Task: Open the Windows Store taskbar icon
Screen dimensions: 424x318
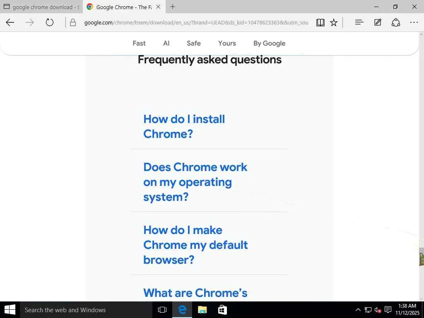Action: click(222, 310)
